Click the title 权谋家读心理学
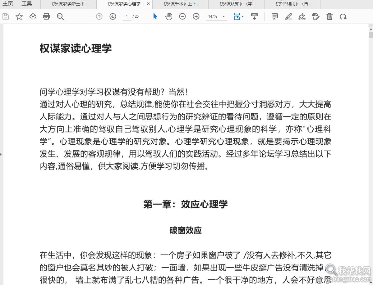Screen dimensions: 373x285 76,48
